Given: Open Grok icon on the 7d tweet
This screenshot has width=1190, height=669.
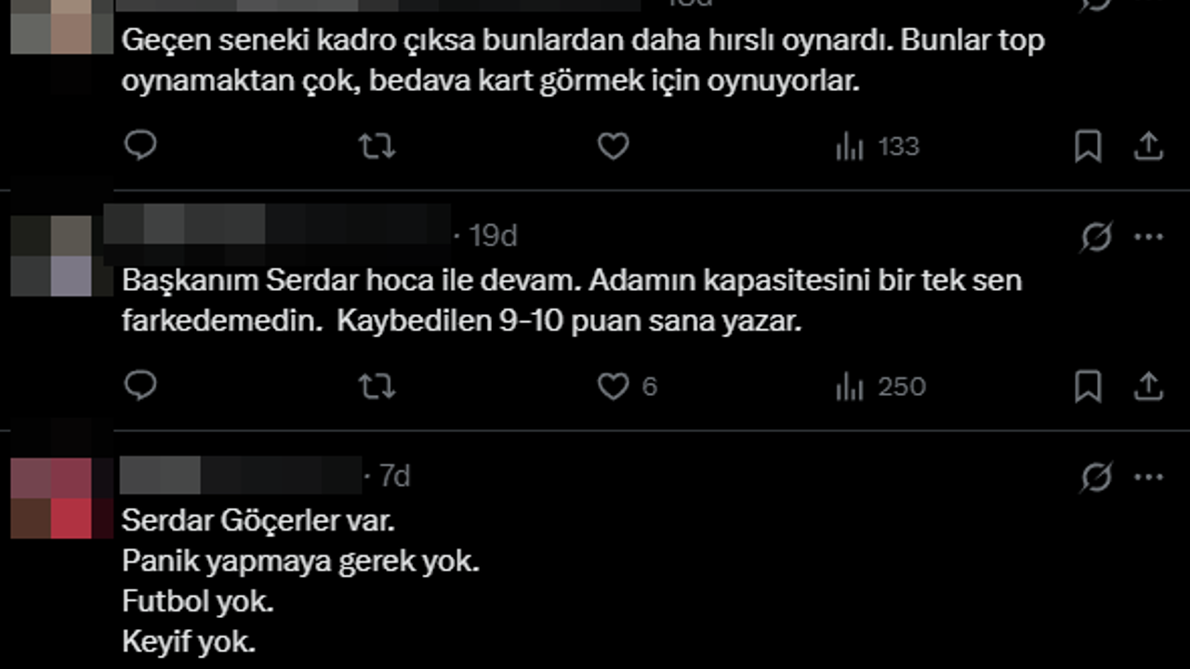Looking at the screenshot, I should (1097, 478).
